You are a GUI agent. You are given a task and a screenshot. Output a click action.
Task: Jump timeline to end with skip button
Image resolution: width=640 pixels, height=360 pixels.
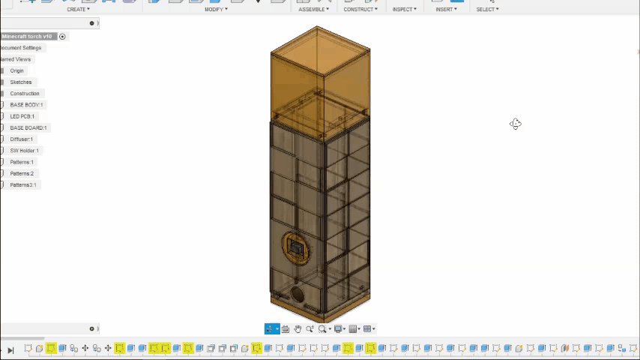pos(10,350)
